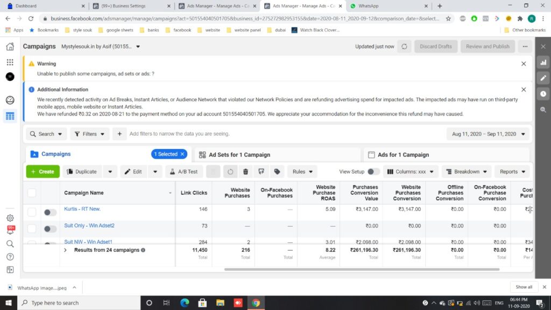The width and height of the screenshot is (551, 310).
Task: Click the trash delete icon in toolbar
Action: (x=245, y=172)
